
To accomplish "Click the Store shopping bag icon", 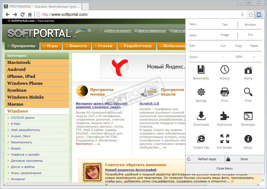I will point(228,159).
